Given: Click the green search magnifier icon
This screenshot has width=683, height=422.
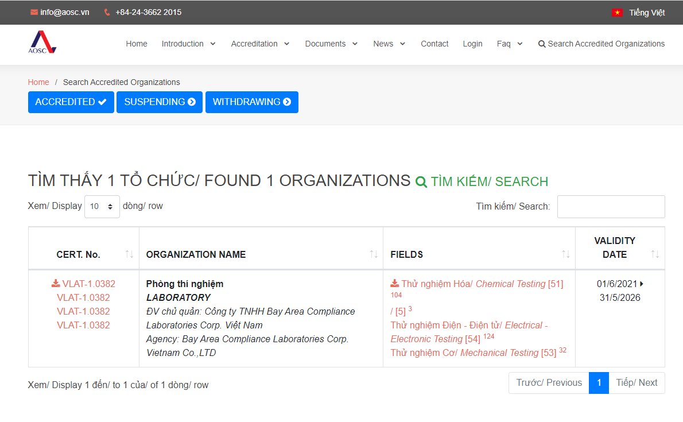Looking at the screenshot, I should tap(421, 182).
